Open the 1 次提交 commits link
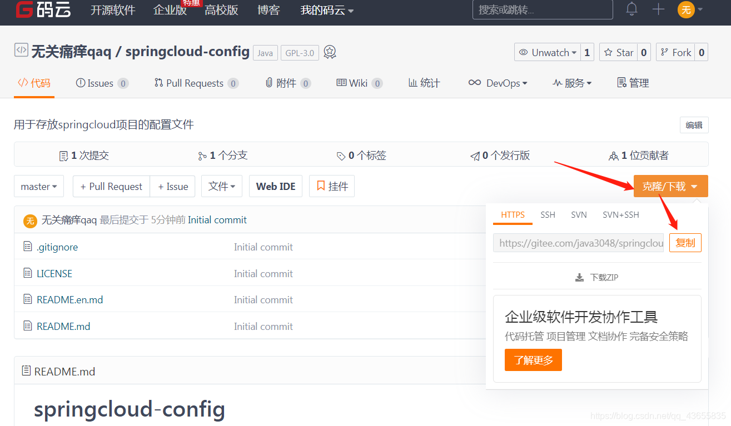 tap(84, 156)
